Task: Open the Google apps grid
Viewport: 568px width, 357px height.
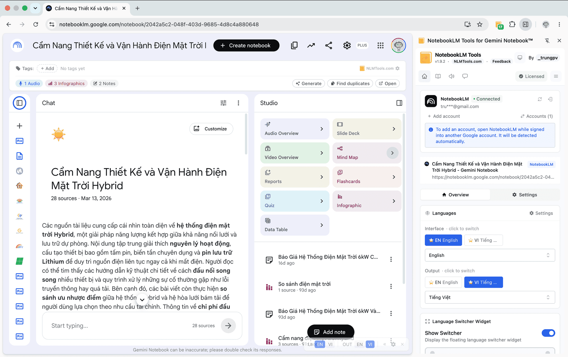Action: 380,45
